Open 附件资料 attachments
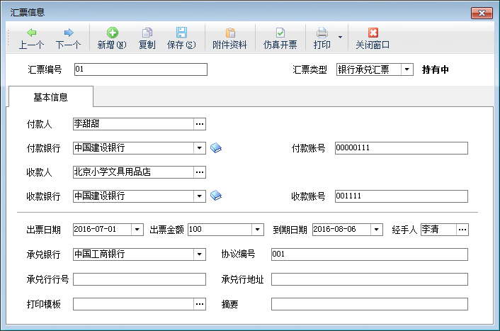 (x=229, y=38)
